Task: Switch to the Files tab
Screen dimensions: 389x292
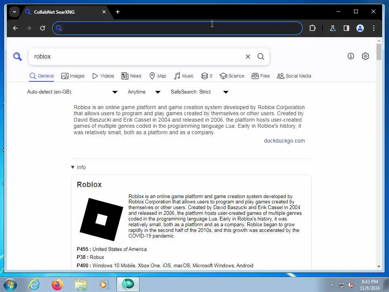Action: [x=261, y=76]
